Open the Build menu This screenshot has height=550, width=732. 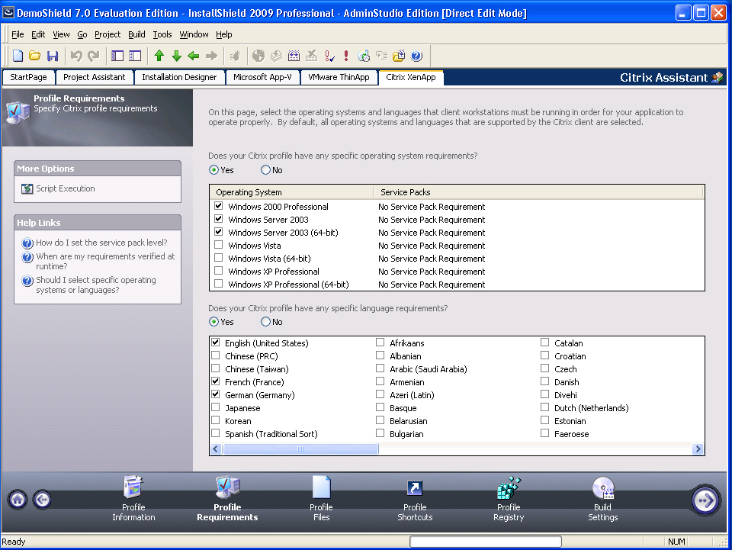tap(136, 34)
